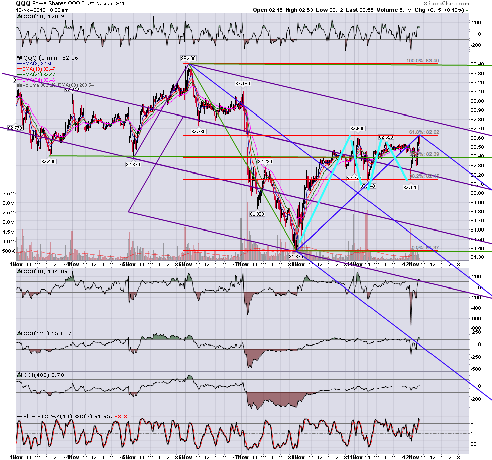The image size is (492, 460).
Task: Click the red 'EMA(13) 82.47' legend entry
Action: click(39, 69)
